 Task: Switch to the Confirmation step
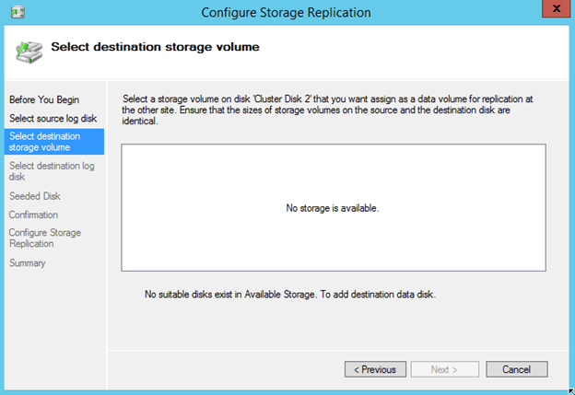tap(33, 215)
